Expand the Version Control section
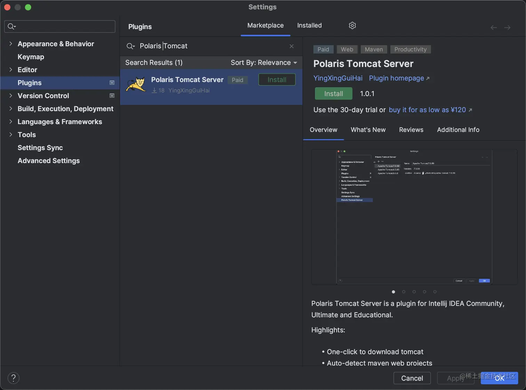This screenshot has width=526, height=390. click(x=11, y=96)
